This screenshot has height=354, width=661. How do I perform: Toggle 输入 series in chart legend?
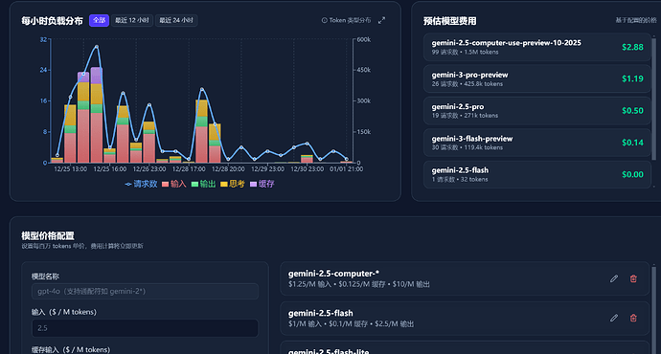tap(174, 184)
